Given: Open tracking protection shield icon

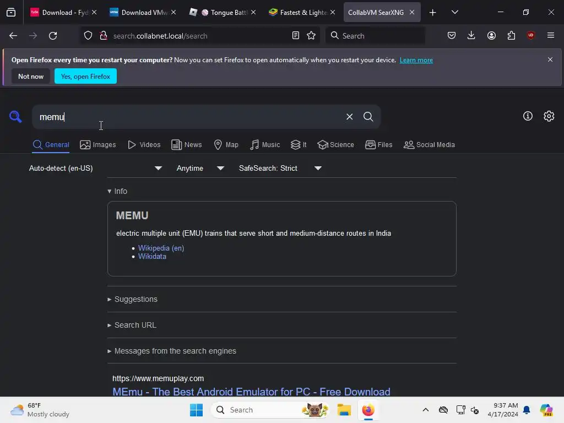Looking at the screenshot, I should click(x=88, y=36).
